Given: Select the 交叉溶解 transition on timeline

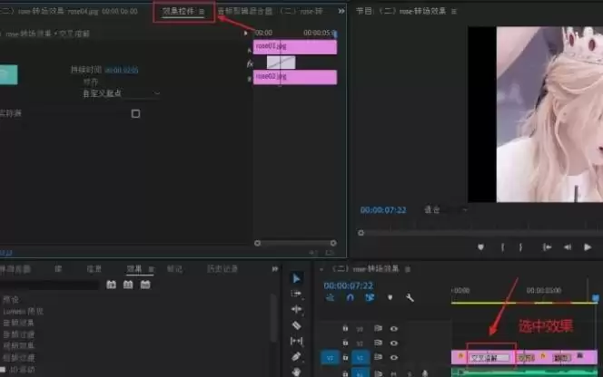Looking at the screenshot, I should point(490,358).
